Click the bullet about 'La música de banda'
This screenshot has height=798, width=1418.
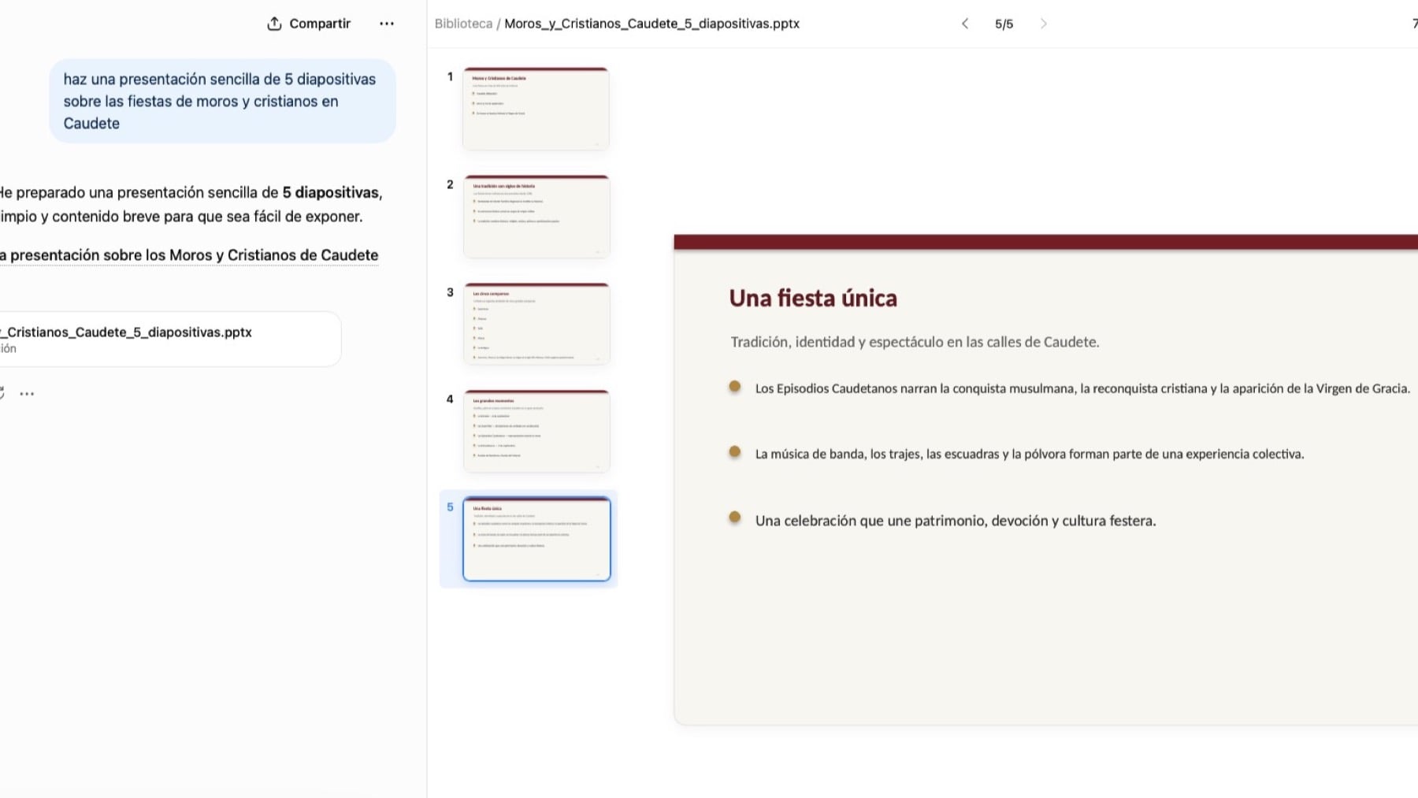click(1029, 454)
